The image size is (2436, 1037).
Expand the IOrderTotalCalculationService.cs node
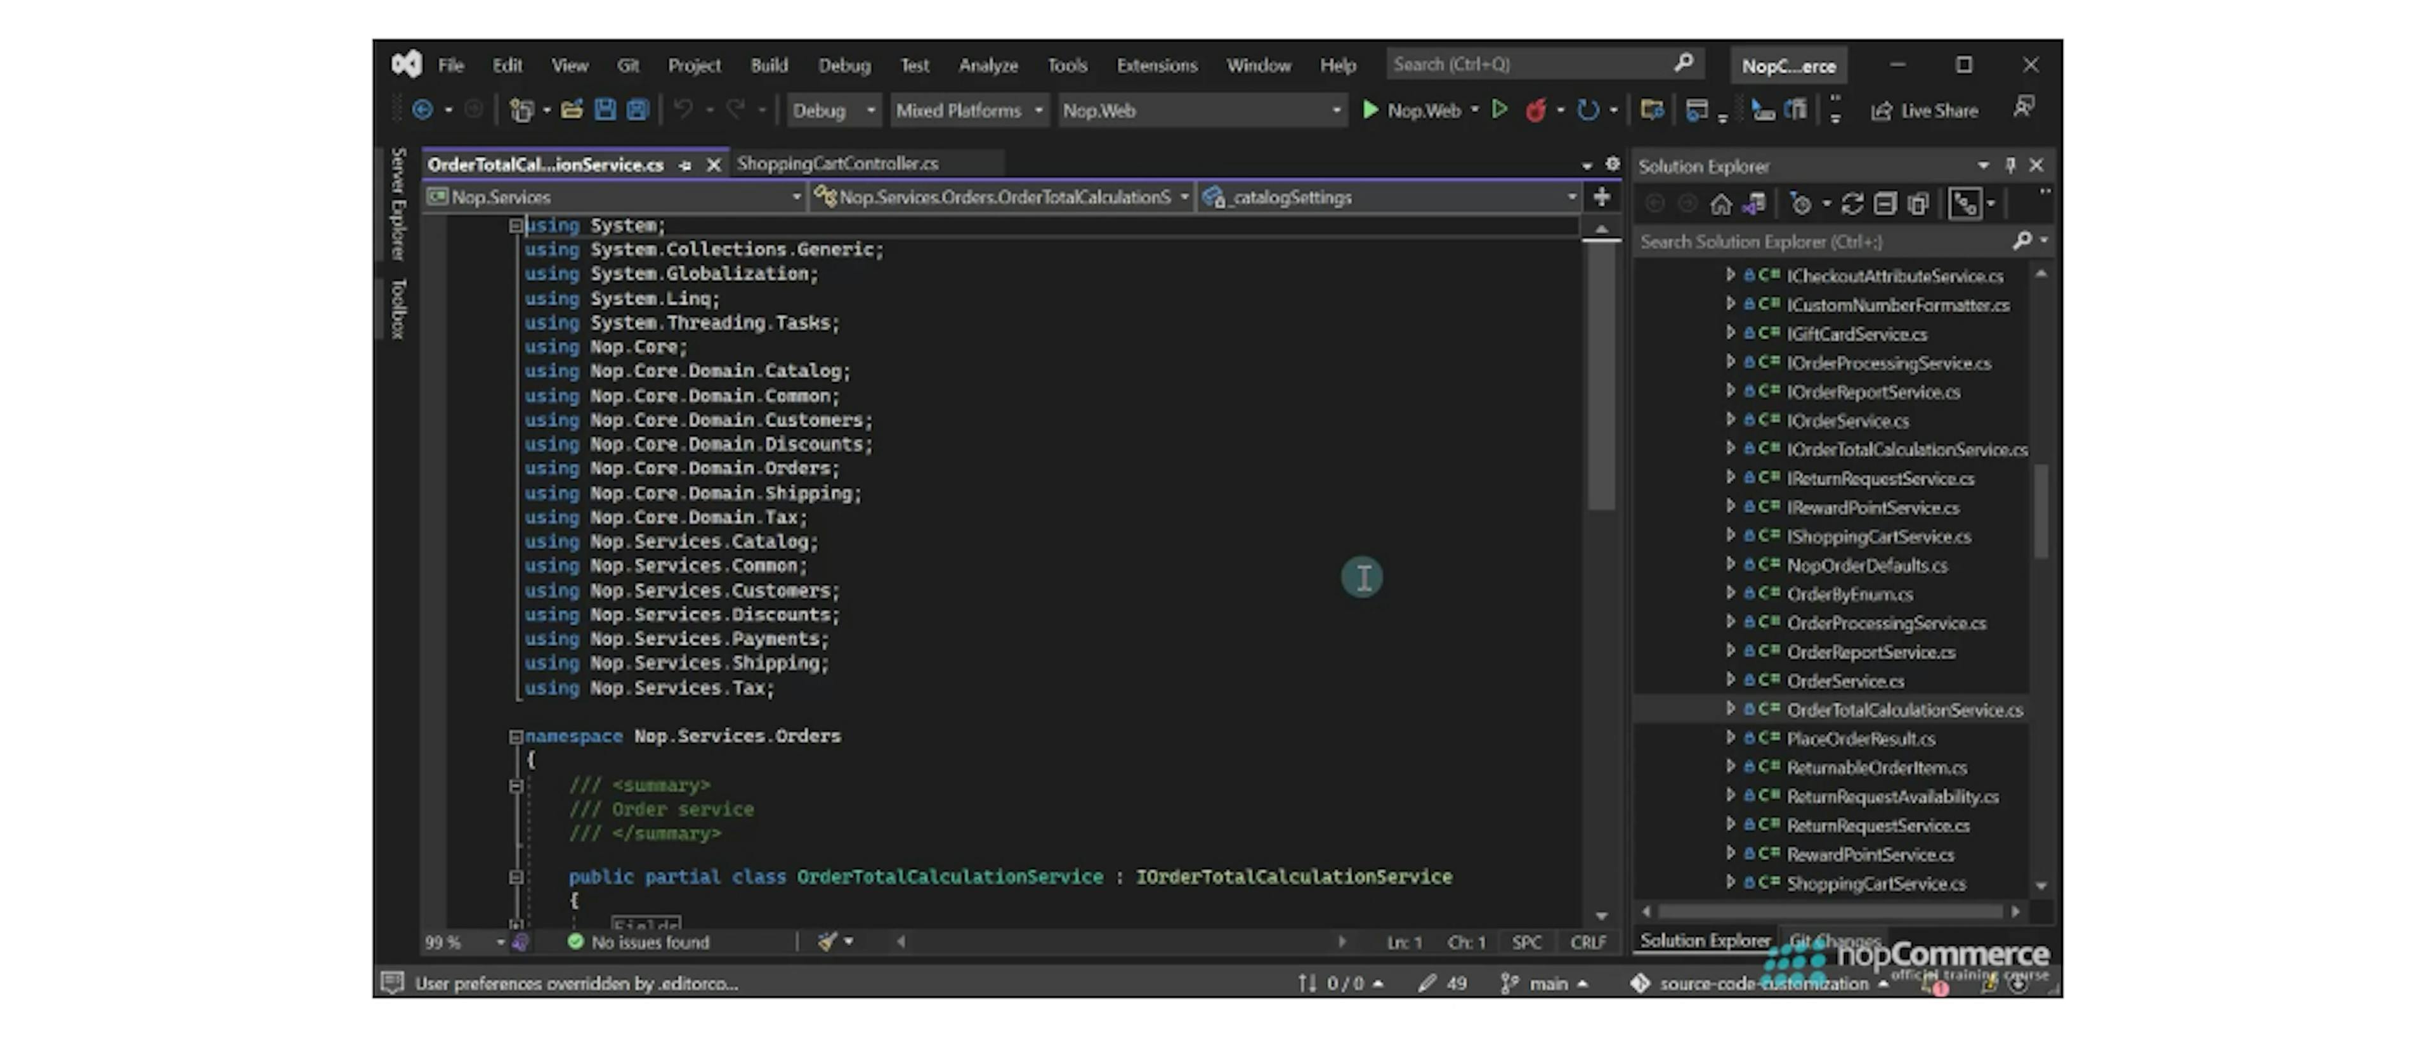point(1731,449)
